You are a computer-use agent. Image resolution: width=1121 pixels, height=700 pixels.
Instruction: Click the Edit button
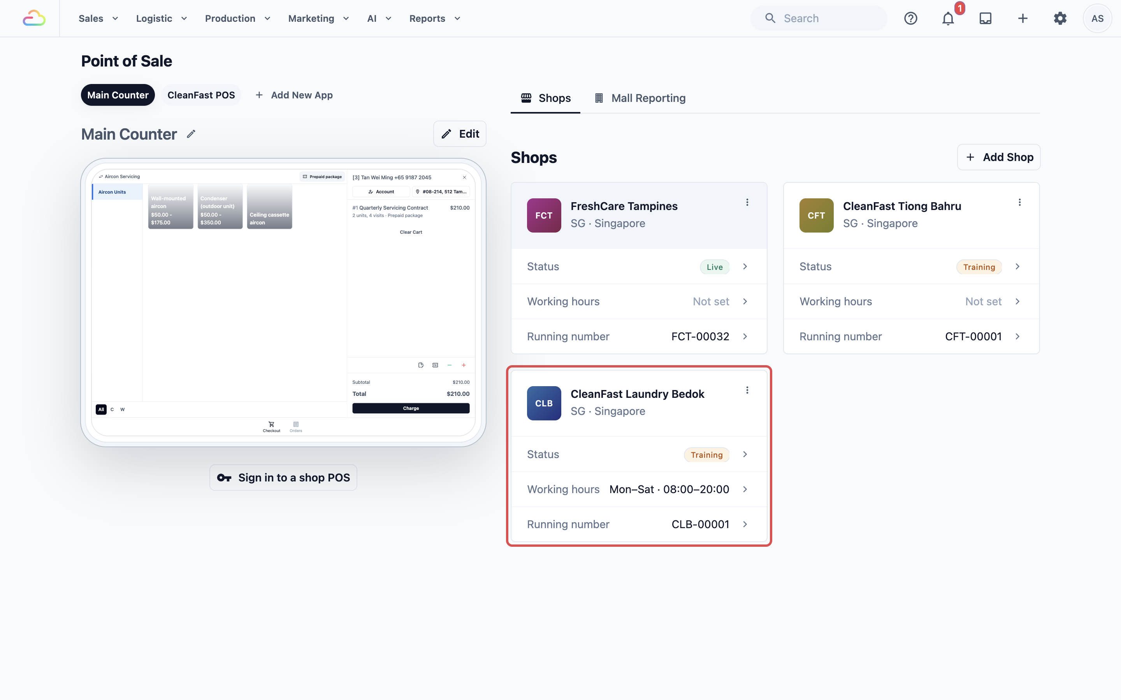click(460, 134)
